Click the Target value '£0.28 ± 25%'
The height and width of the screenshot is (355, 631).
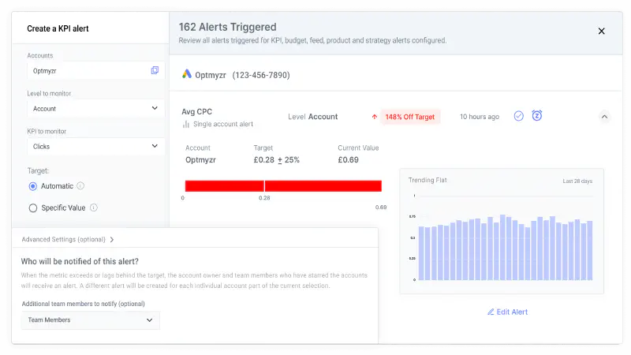[277, 160]
